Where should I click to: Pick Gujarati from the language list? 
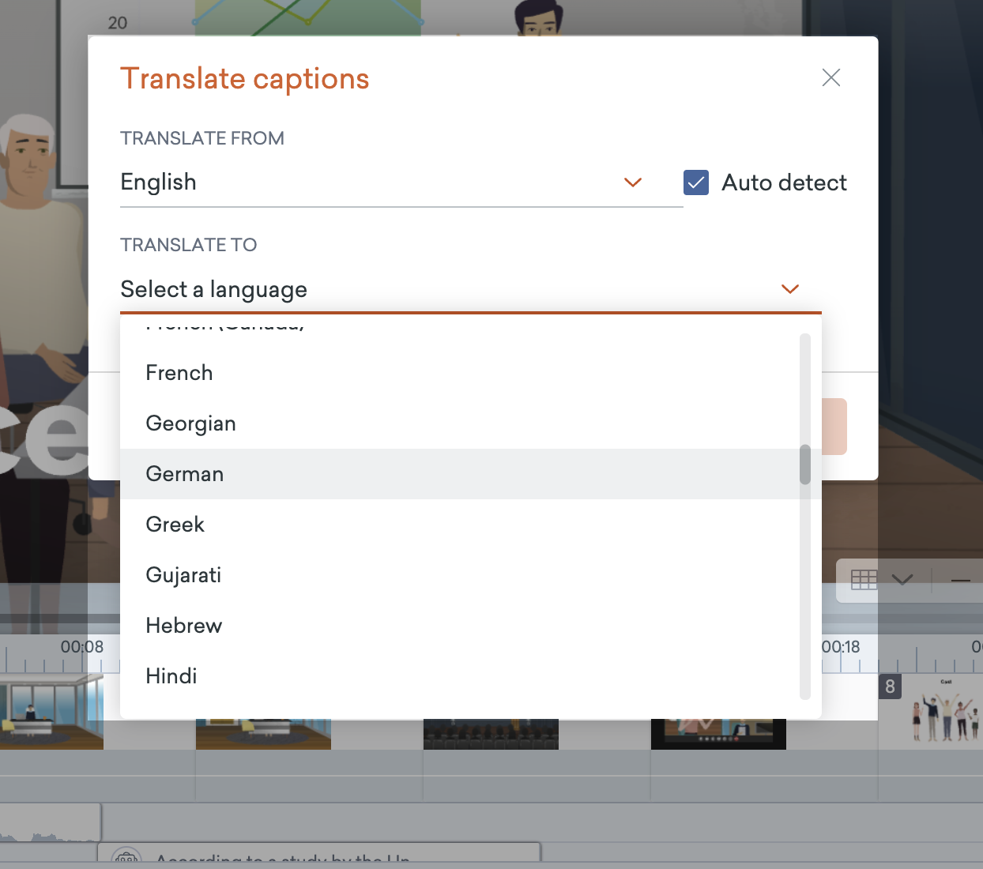[x=183, y=574]
